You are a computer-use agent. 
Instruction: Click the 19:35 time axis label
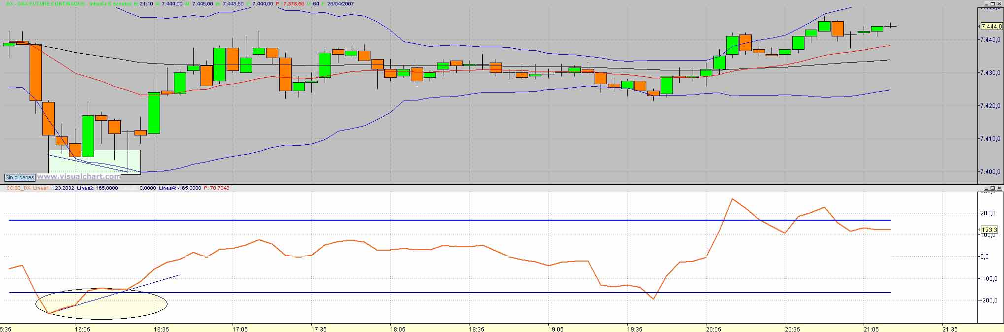coord(635,329)
